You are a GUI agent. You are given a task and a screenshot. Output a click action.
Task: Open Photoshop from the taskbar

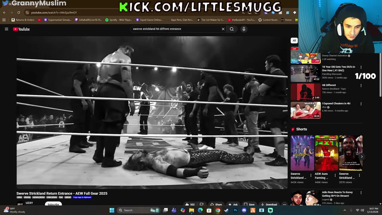[x=235, y=210]
